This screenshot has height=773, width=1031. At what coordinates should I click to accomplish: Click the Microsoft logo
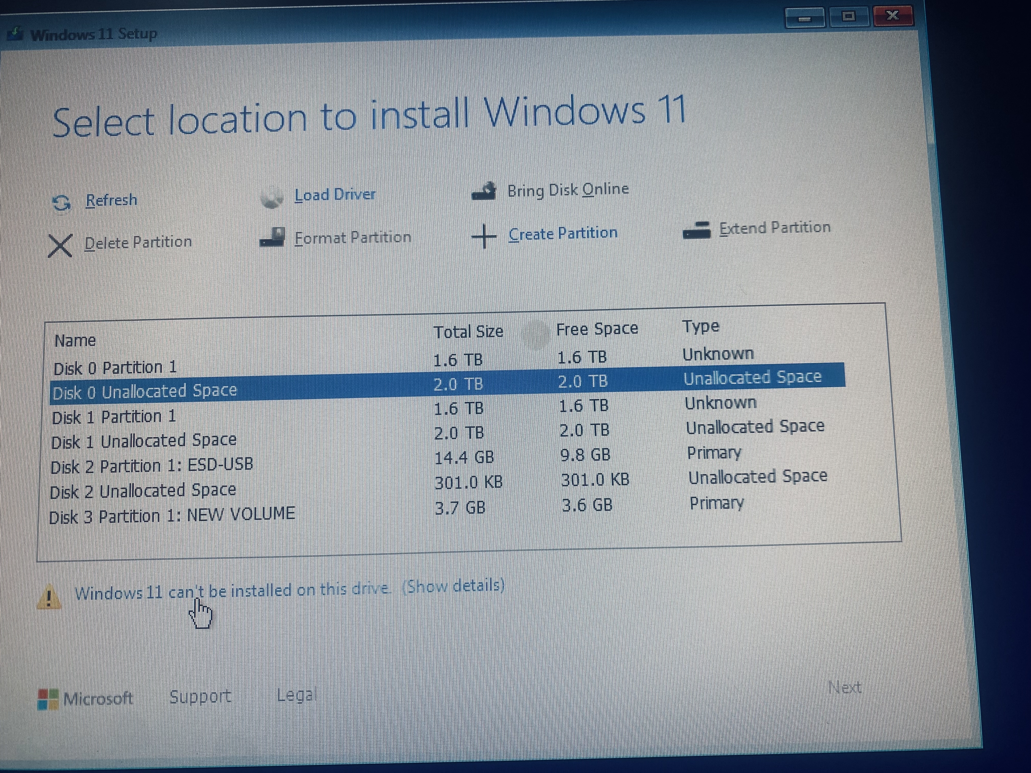(48, 699)
